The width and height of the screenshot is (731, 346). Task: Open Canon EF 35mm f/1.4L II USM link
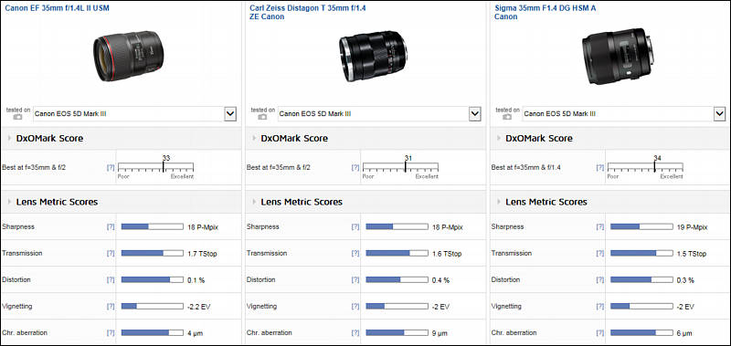tap(57, 8)
